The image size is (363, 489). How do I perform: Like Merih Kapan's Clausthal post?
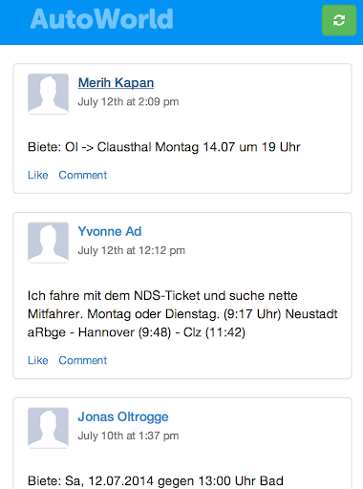(x=38, y=175)
